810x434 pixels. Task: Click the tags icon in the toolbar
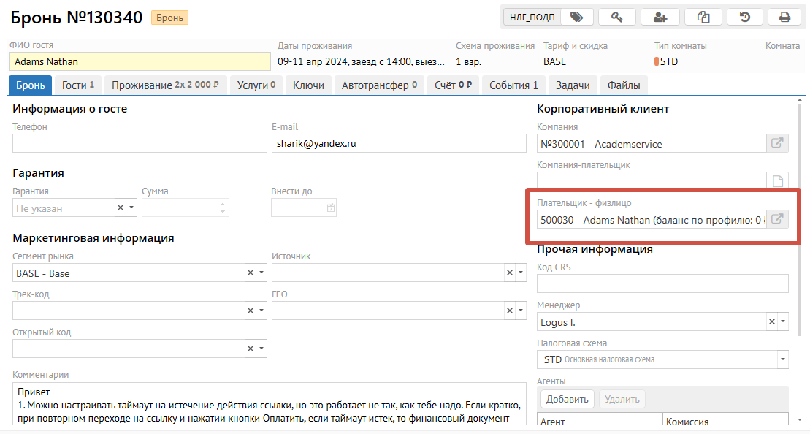[x=576, y=17]
